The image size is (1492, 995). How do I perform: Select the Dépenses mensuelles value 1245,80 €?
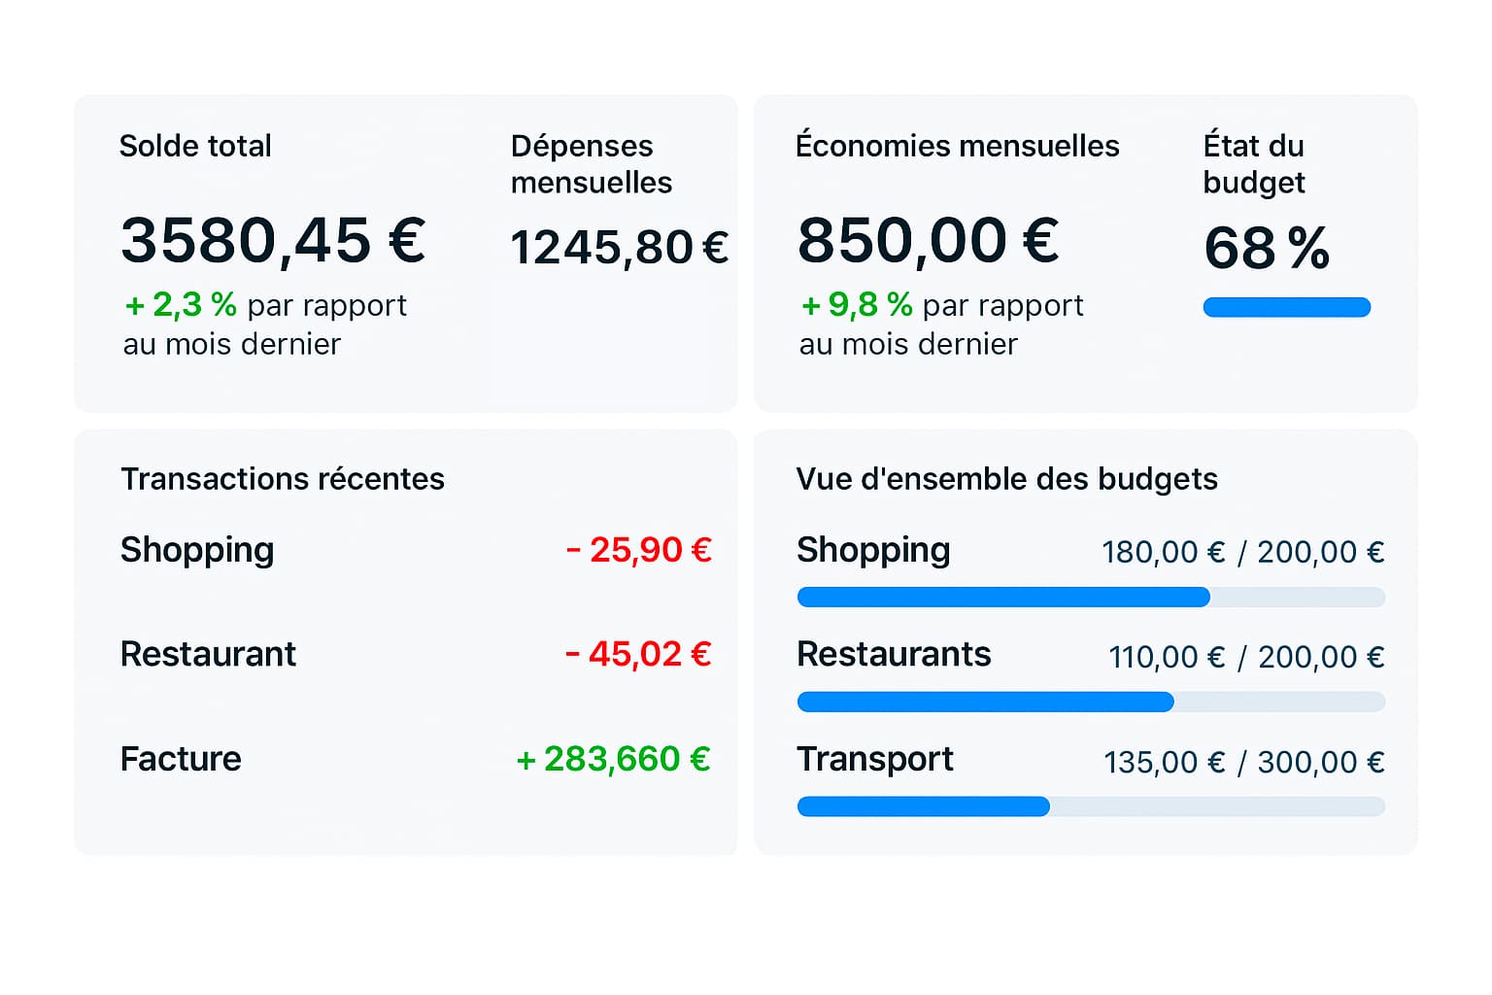pos(619,247)
